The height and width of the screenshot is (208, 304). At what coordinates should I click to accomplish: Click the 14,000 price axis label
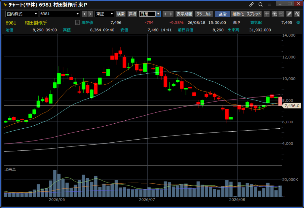[289, 35]
